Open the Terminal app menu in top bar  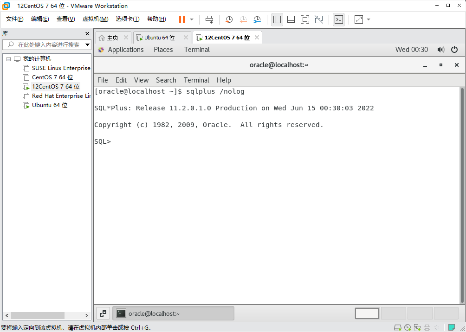point(197,50)
